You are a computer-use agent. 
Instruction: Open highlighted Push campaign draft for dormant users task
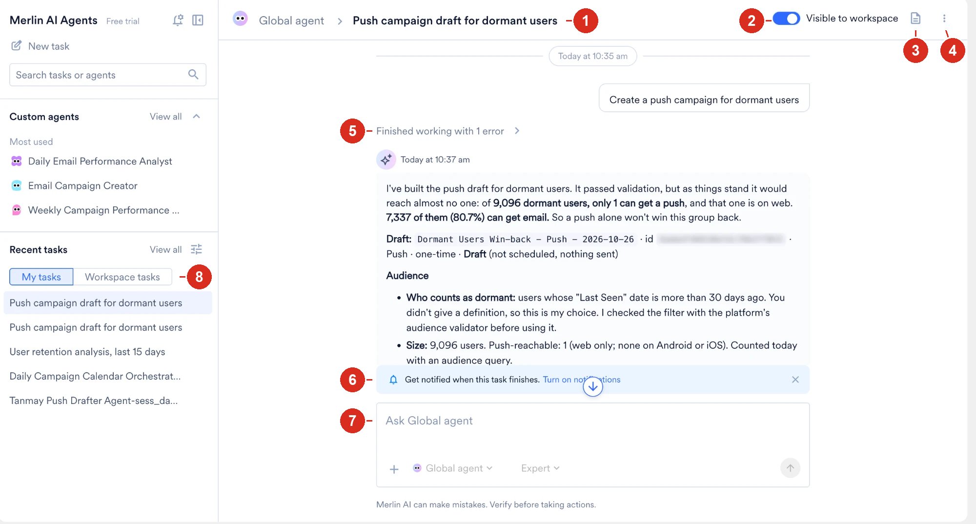click(x=108, y=303)
